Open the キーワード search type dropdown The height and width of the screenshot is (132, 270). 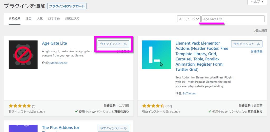189,19
